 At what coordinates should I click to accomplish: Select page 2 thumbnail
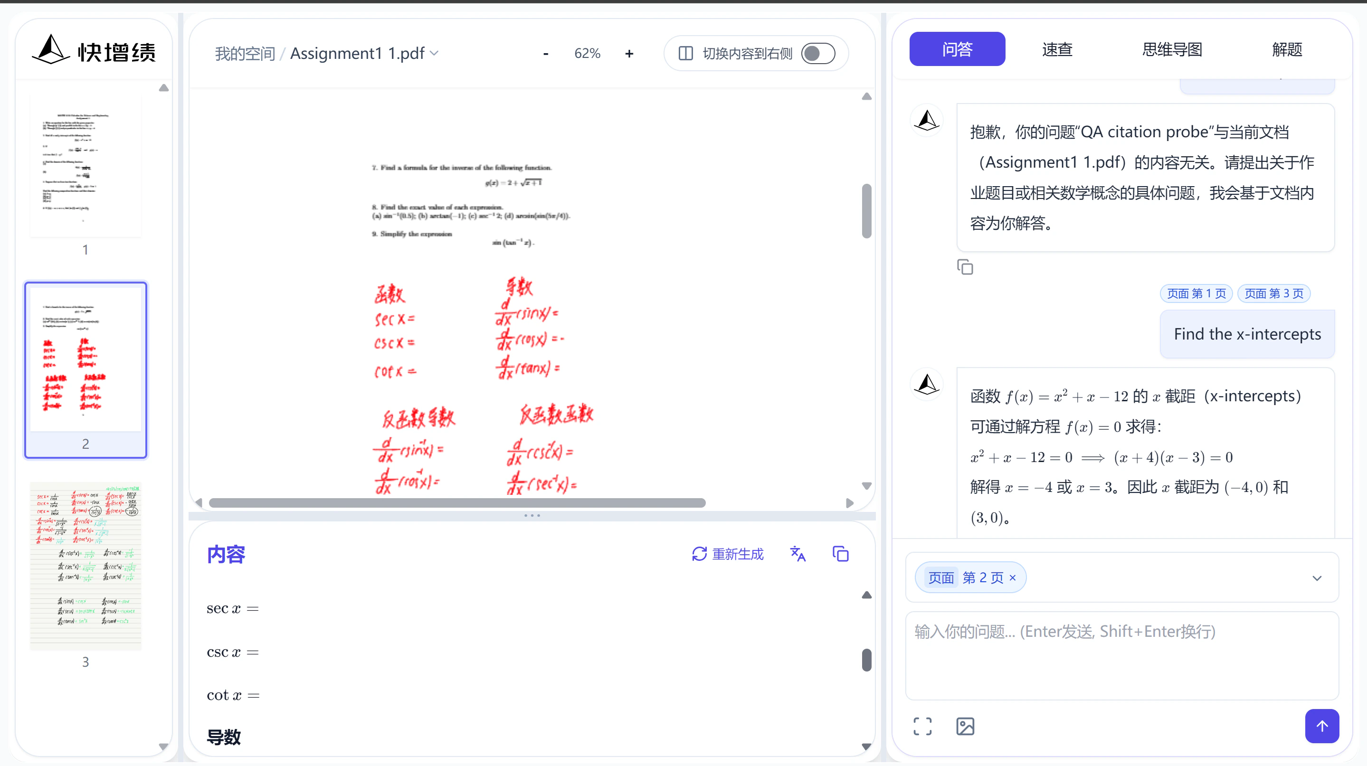[85, 370]
